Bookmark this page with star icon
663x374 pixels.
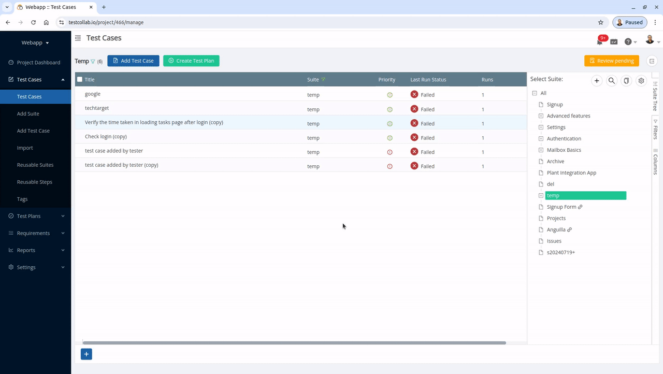click(x=601, y=22)
